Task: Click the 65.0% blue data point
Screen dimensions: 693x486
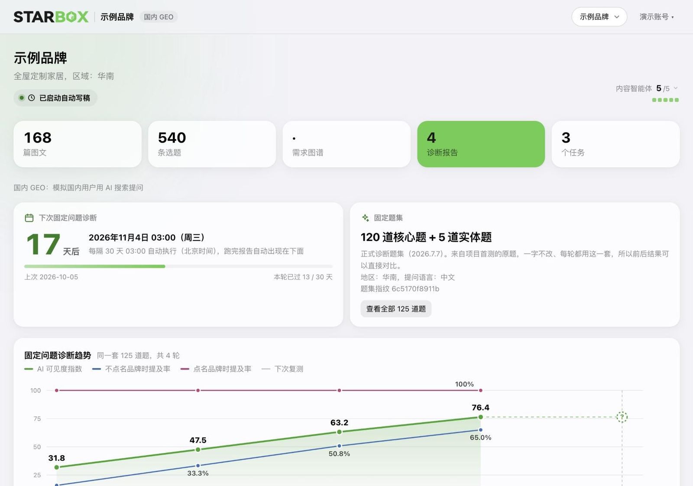Action: click(x=480, y=430)
